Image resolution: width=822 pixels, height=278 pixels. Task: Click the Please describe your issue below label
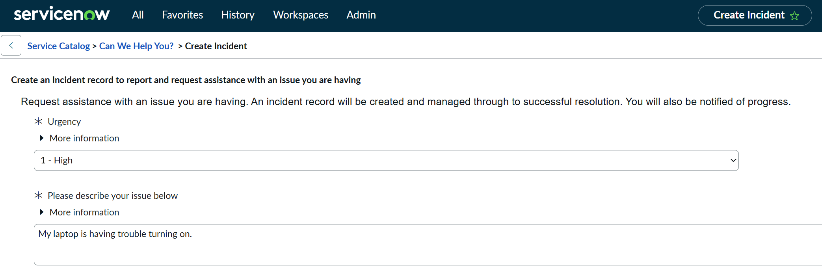click(x=113, y=196)
